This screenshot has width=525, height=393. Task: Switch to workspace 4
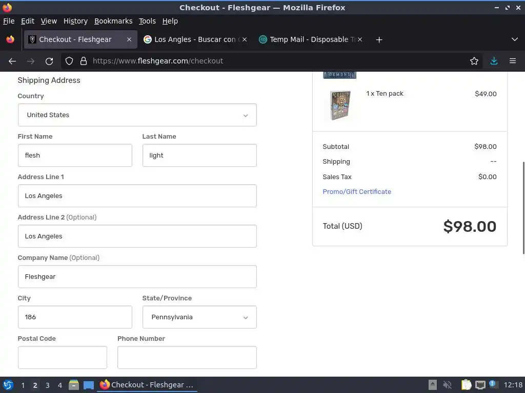(60, 385)
